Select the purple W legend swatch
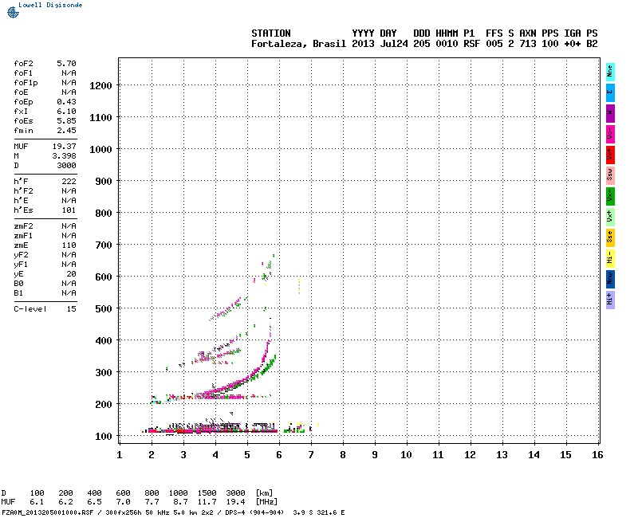 (x=610, y=113)
